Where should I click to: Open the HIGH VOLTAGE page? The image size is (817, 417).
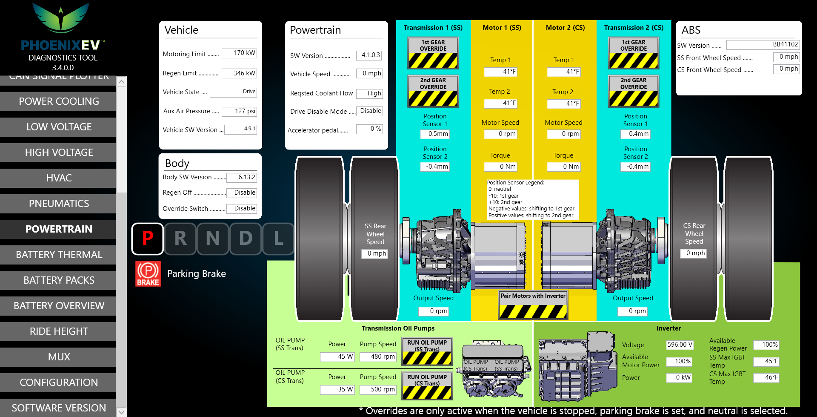[x=59, y=152]
